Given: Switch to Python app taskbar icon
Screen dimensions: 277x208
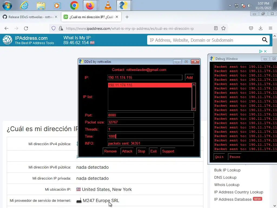Looking at the screenshot, I should pos(123,5).
